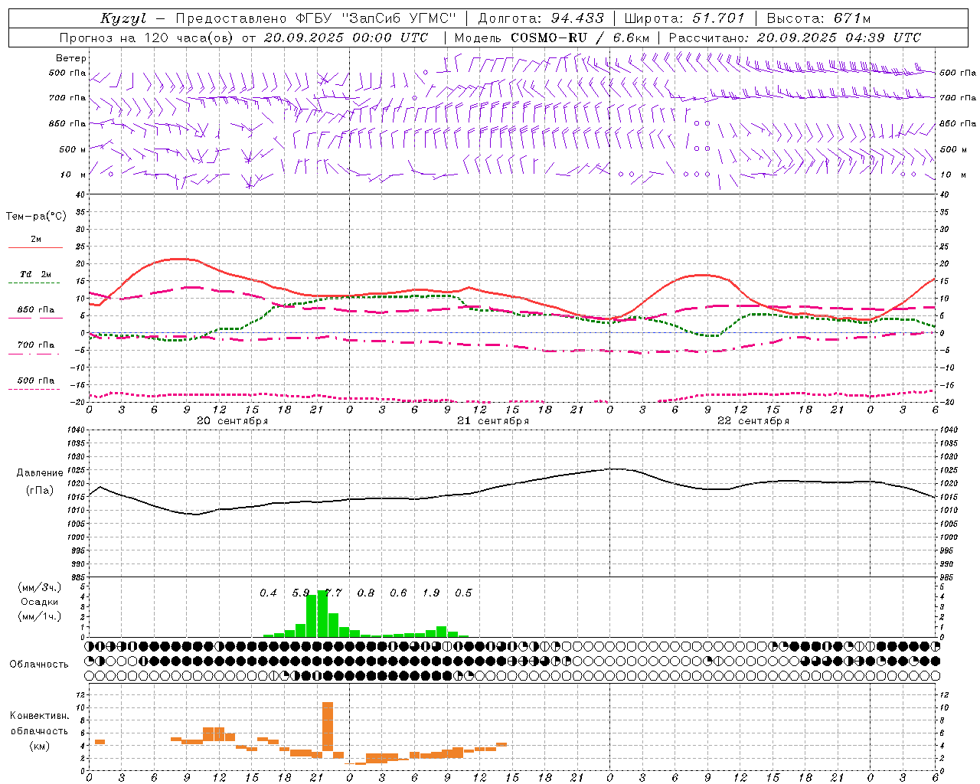Click the Облачность cloud cover label
The image size is (980, 784).
point(39,665)
